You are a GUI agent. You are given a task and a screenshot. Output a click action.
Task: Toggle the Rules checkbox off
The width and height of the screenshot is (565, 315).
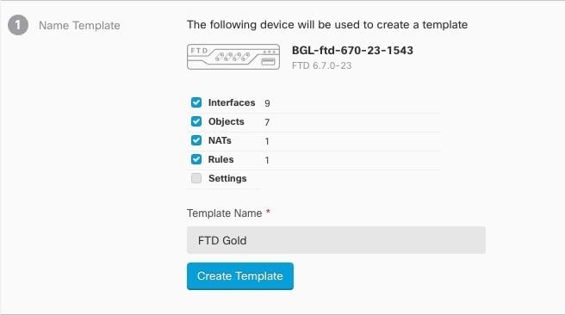tap(196, 159)
